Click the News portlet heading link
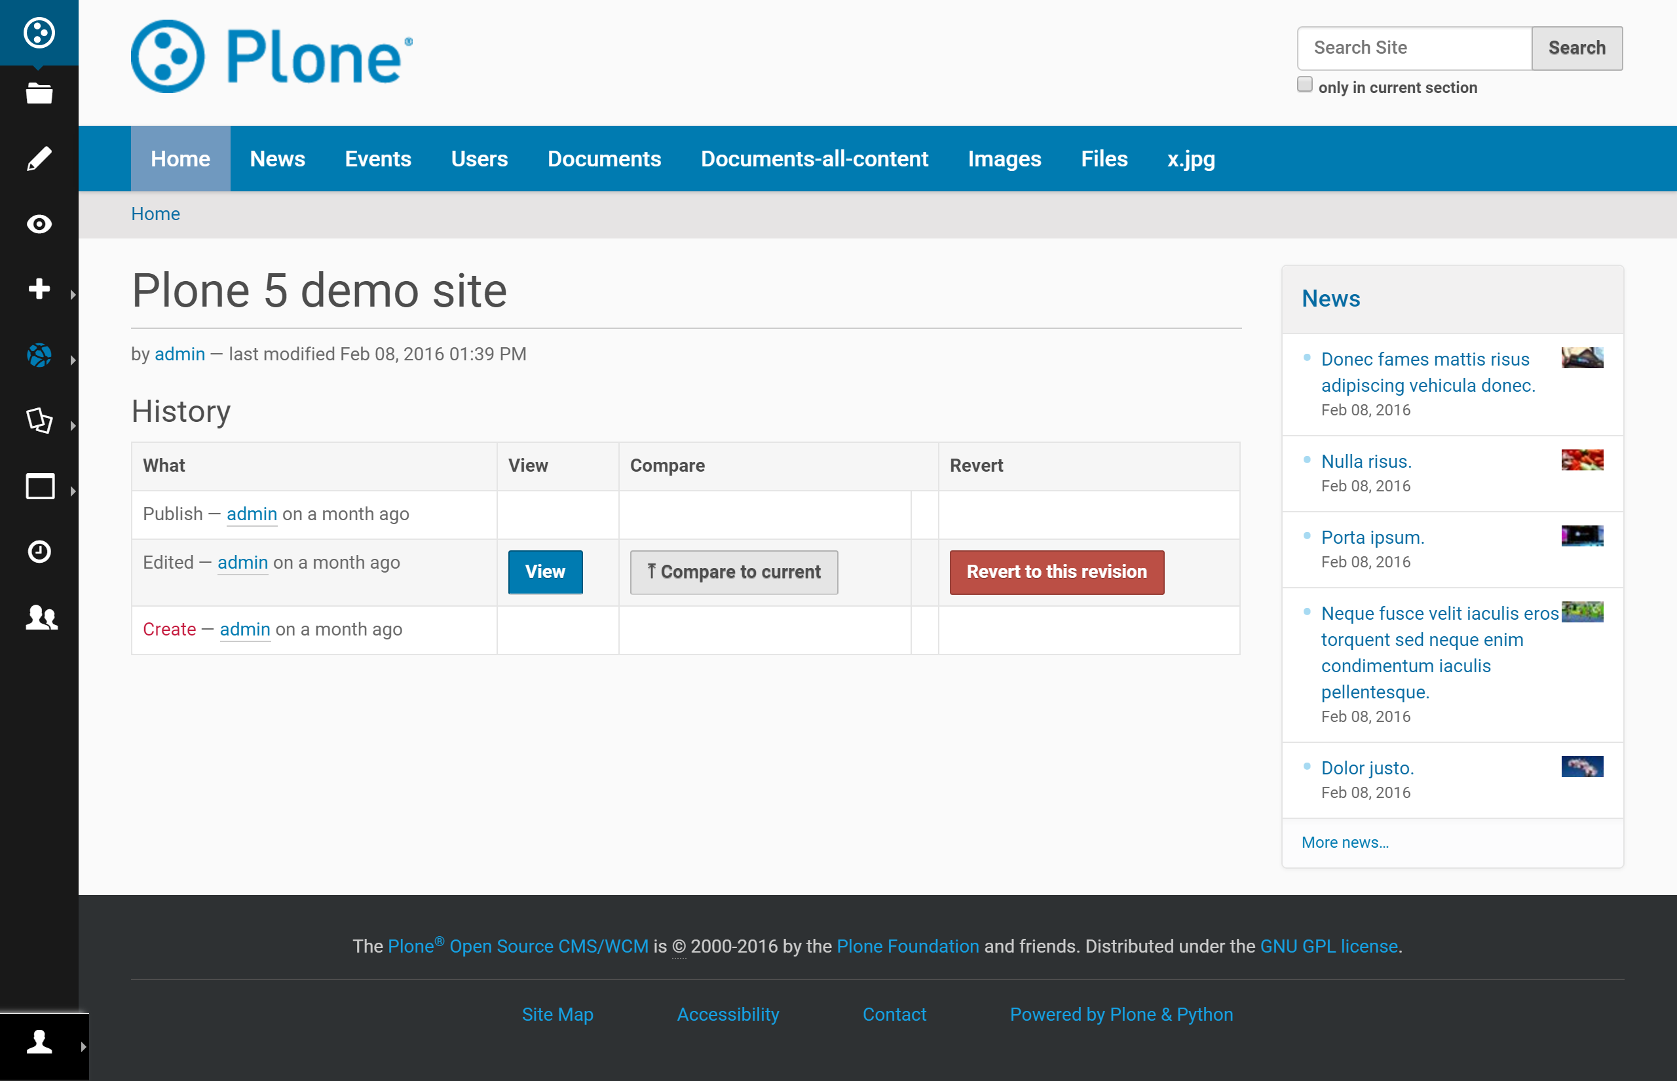The width and height of the screenshot is (1677, 1081). pos(1330,298)
